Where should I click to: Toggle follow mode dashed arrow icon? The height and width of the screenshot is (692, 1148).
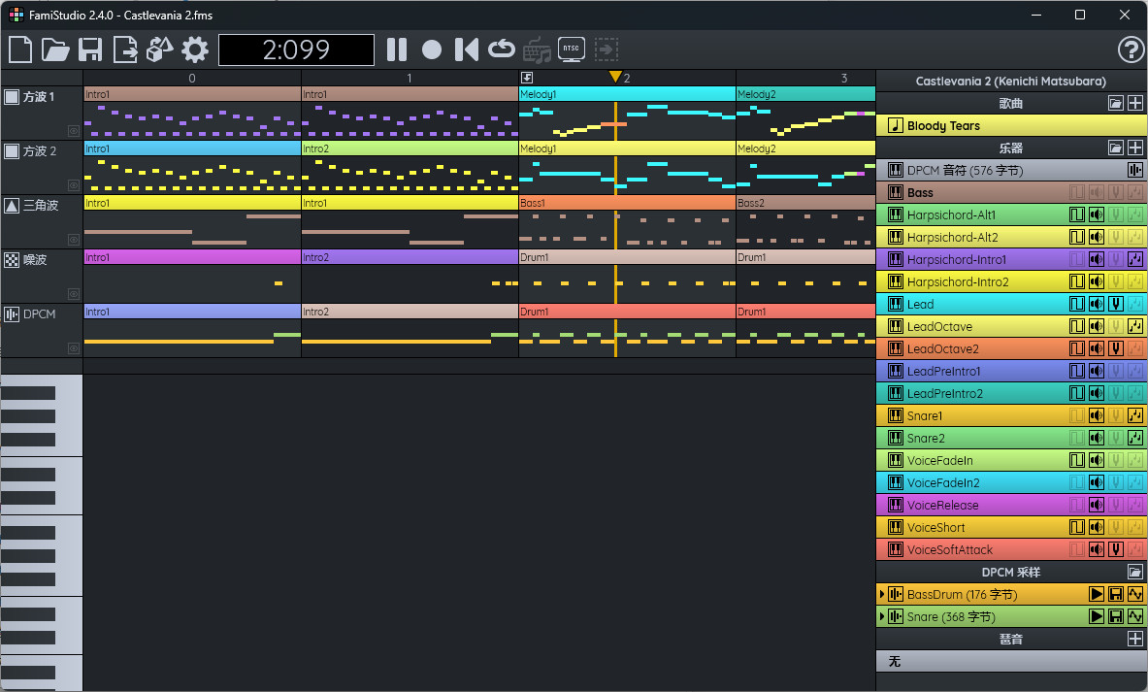tap(607, 49)
